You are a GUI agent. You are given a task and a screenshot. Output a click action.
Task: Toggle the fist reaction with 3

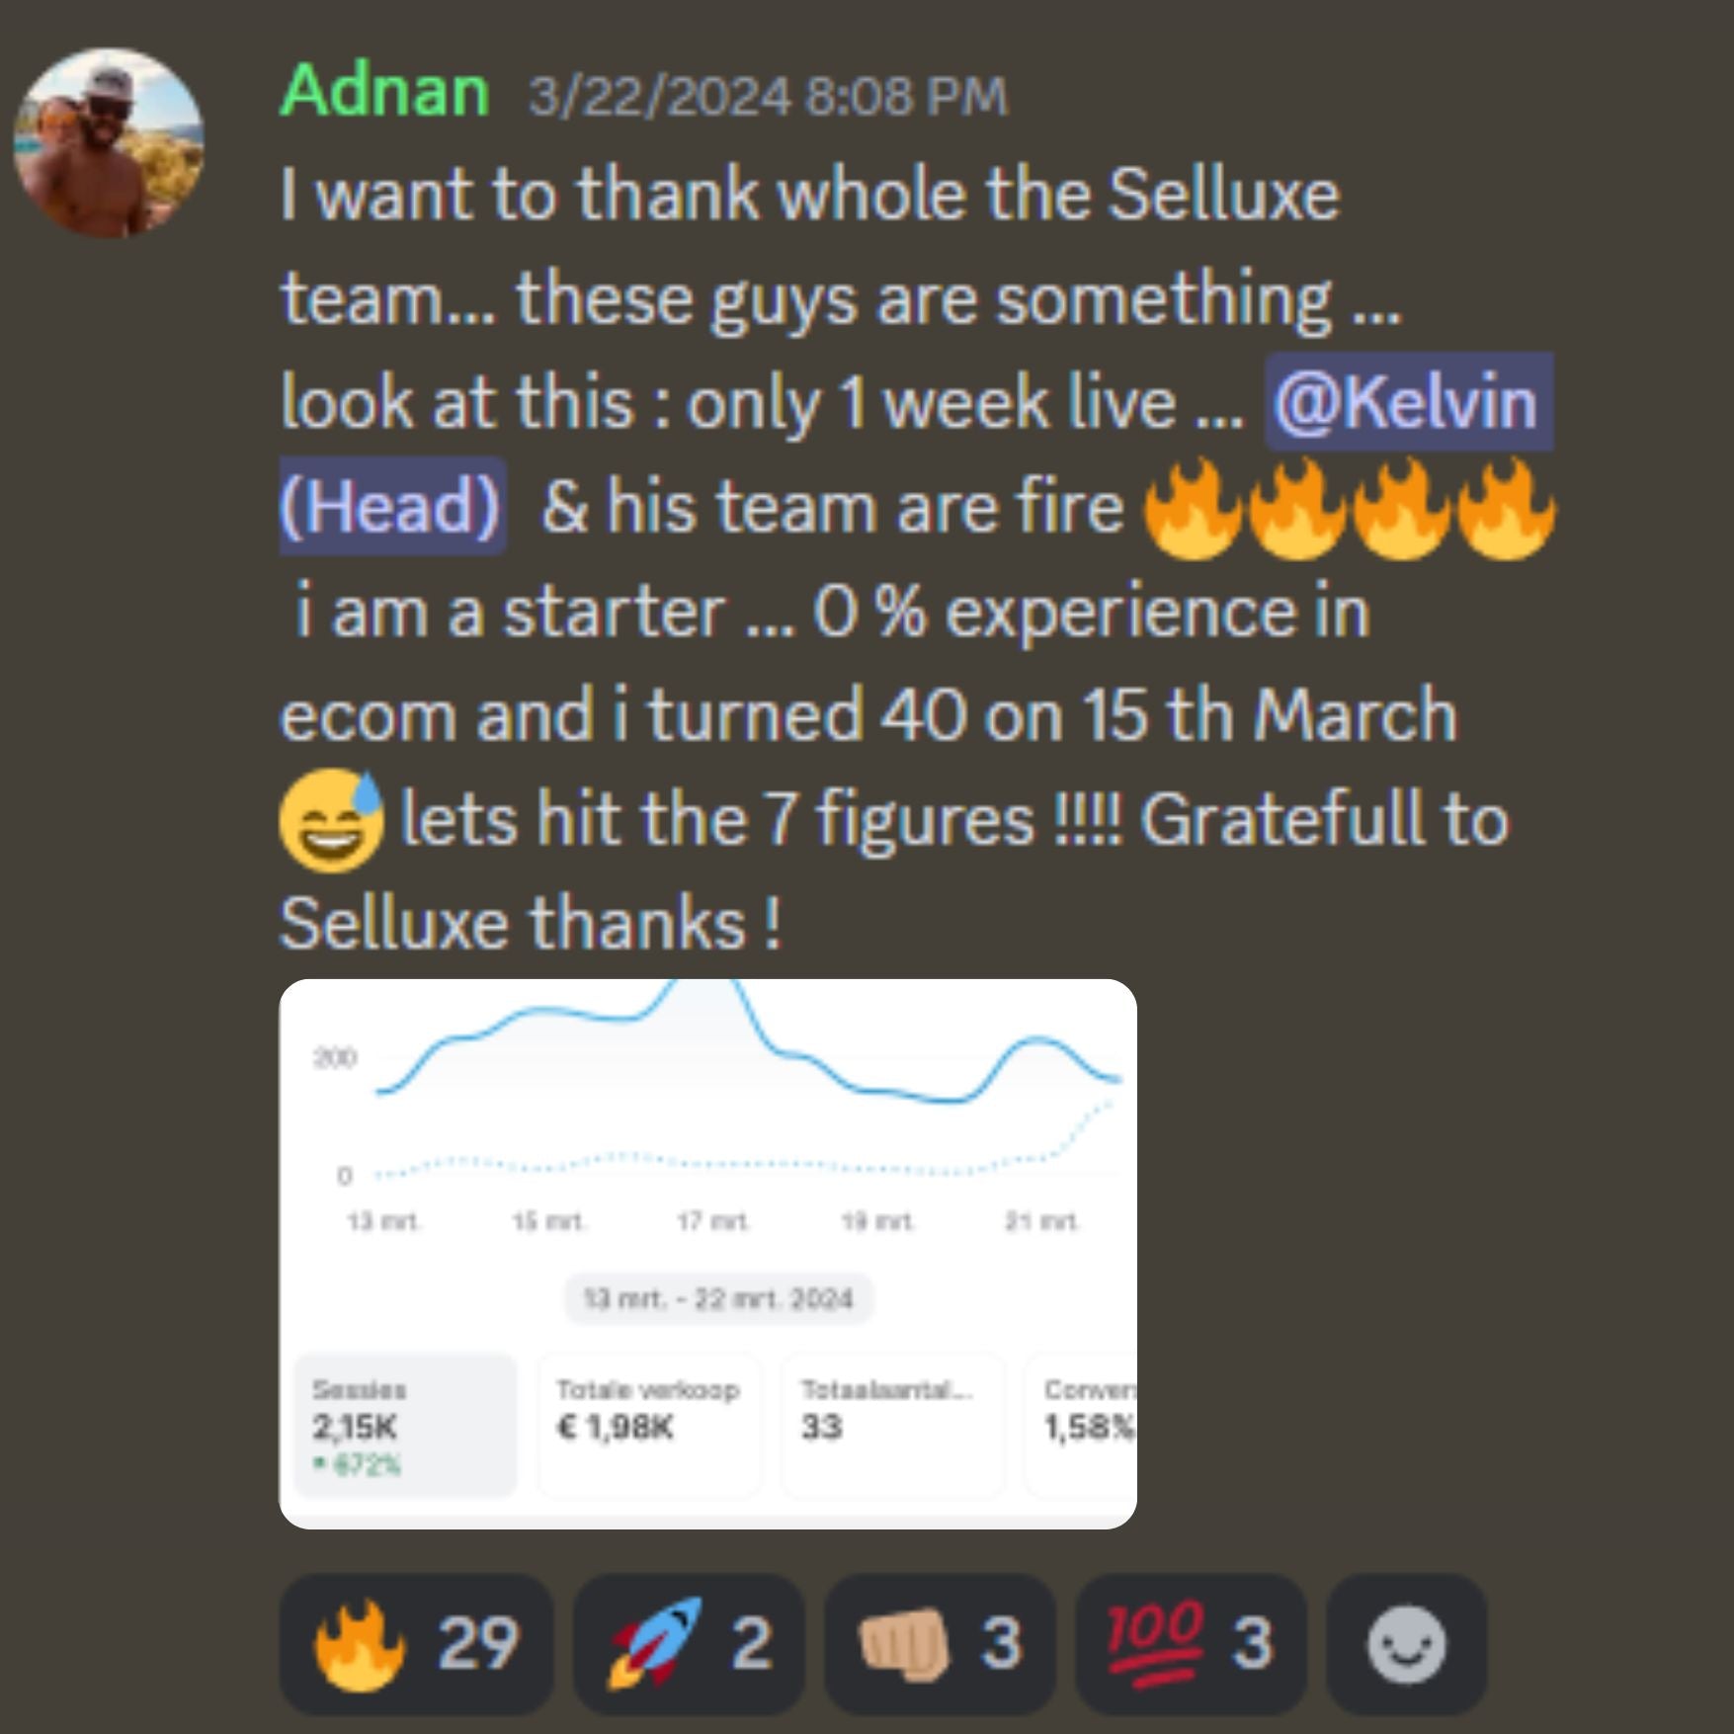tap(940, 1643)
